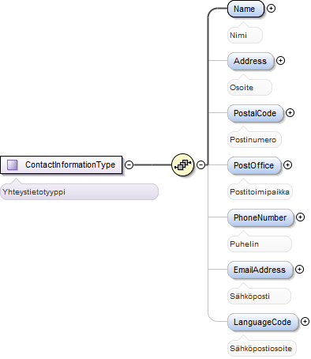
Task: Collapse the sequence compositor children
Action: 201,164
